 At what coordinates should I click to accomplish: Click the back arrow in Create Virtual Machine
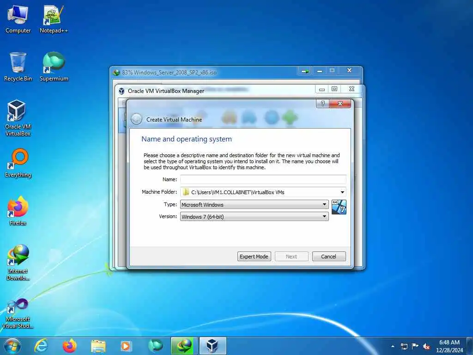137,119
